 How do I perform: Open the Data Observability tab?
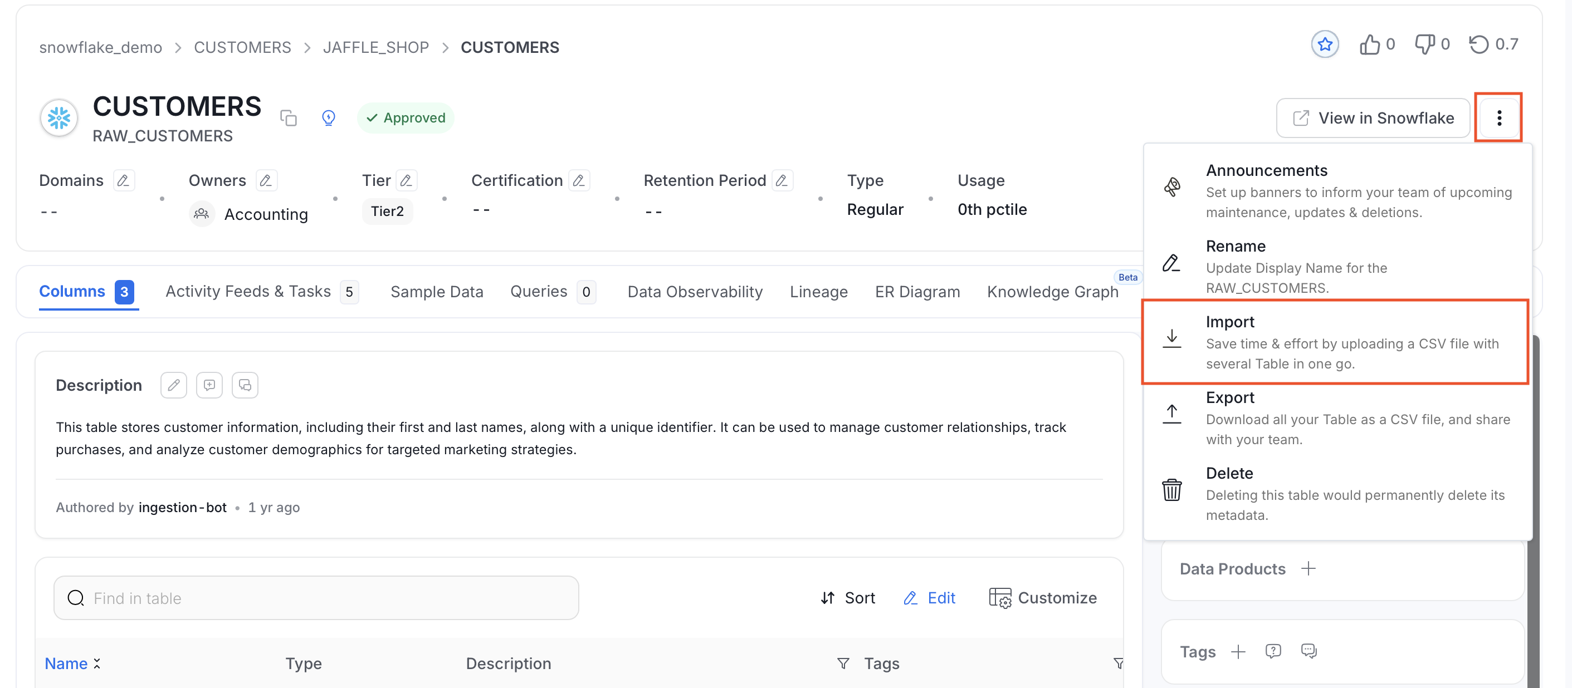pos(695,292)
